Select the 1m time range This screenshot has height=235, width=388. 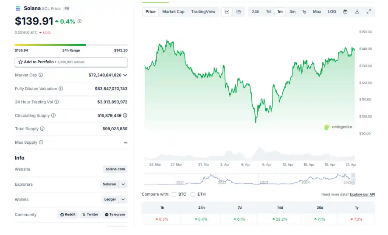(x=280, y=11)
